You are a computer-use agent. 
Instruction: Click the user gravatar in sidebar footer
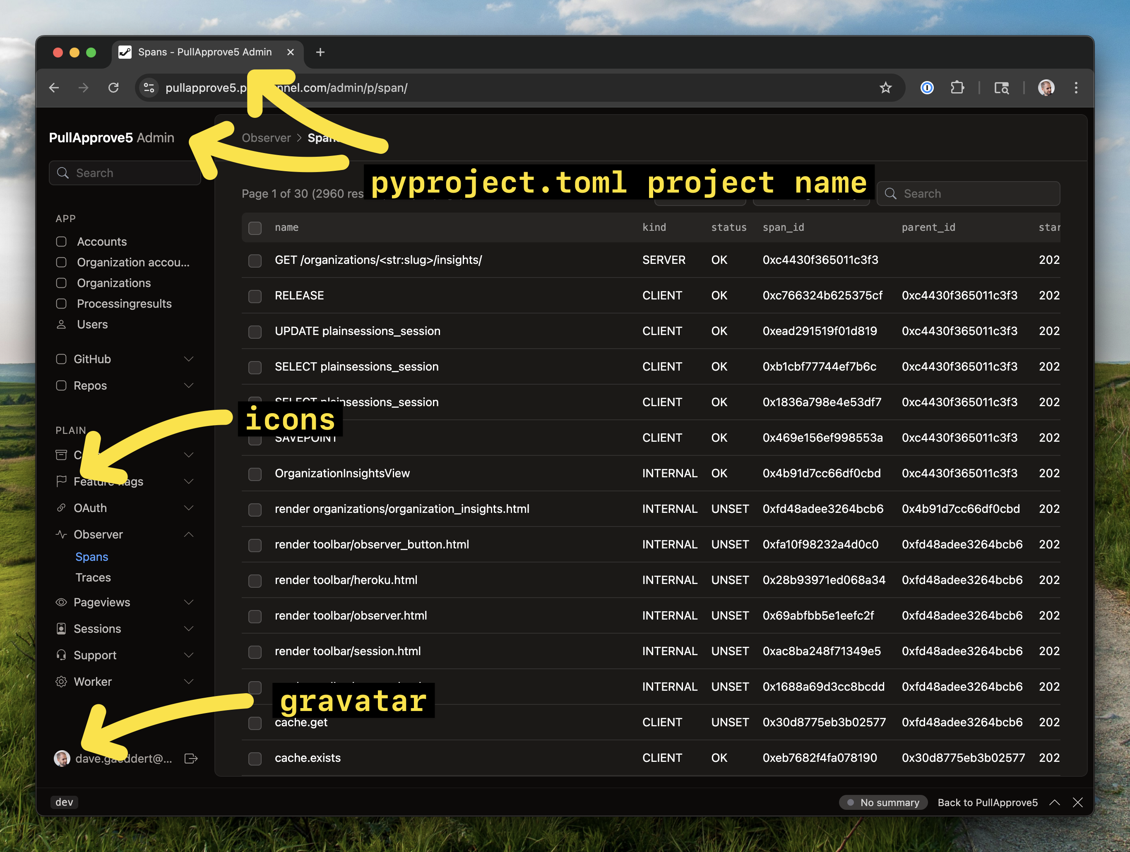point(63,759)
